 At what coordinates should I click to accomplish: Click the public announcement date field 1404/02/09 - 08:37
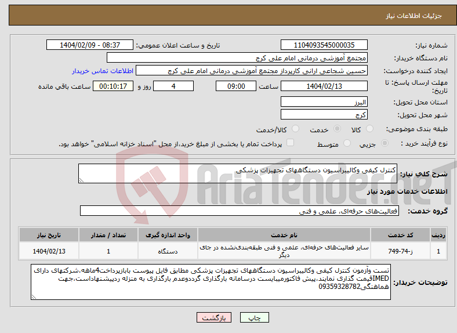point(90,45)
